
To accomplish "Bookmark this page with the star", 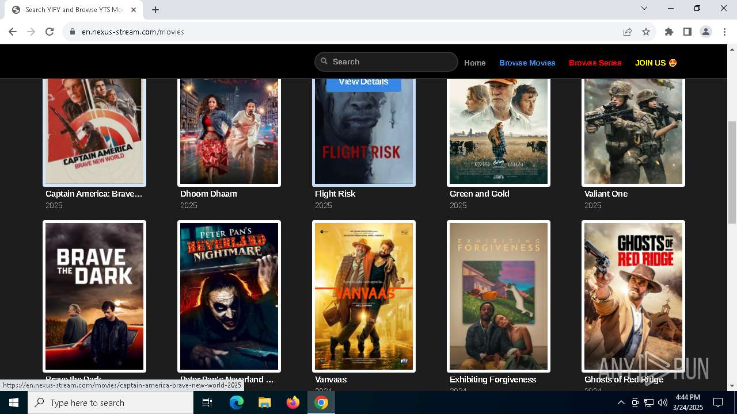I will click(x=646, y=32).
